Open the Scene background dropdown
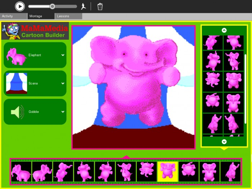Screen dimensions: 252x189 [x=63, y=83]
